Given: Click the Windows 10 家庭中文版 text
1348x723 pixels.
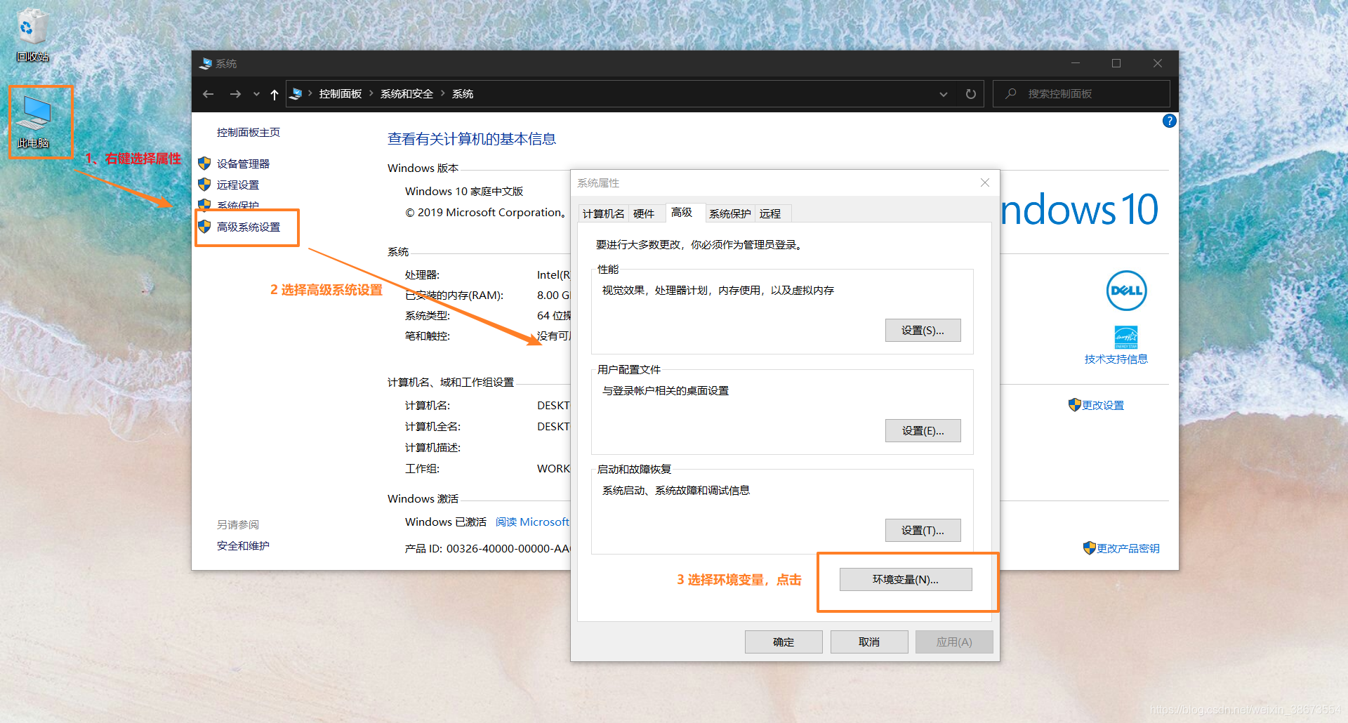Looking at the screenshot, I should pos(464,192).
